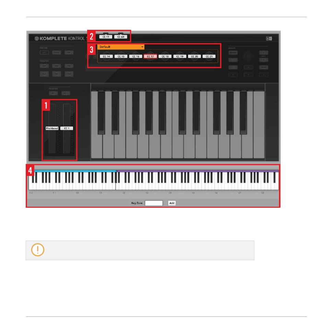Click the Komplete Kontrol logo icon
Image resolution: width=326 pixels, height=326 pixels.
37,38
